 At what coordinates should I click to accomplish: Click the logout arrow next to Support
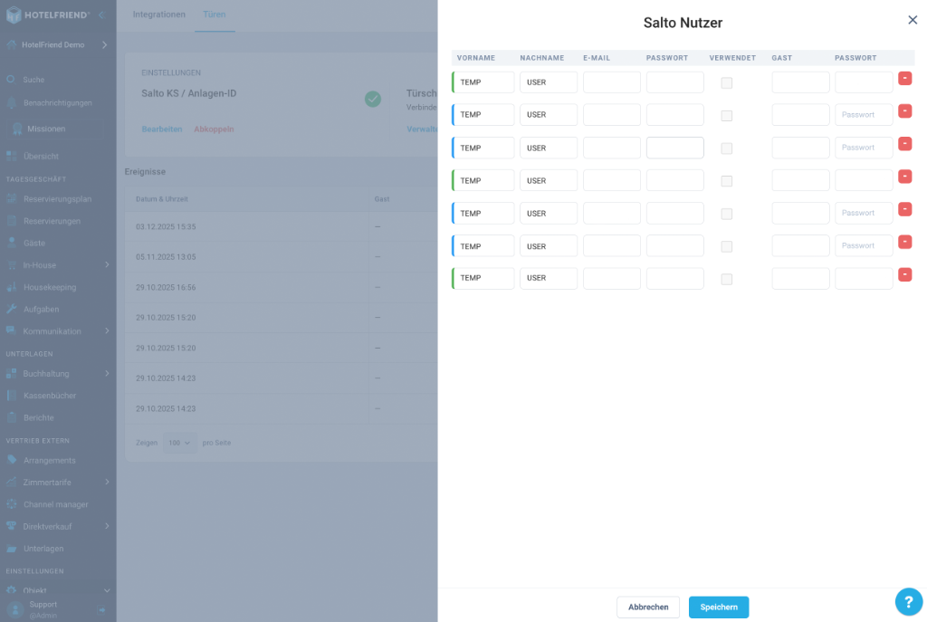tap(101, 609)
